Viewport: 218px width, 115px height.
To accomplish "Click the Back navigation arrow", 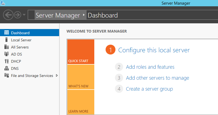I will [8, 15].
